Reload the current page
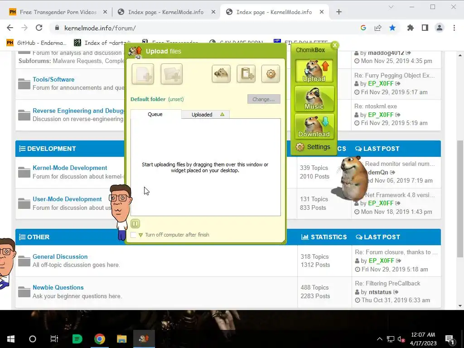 (x=39, y=28)
